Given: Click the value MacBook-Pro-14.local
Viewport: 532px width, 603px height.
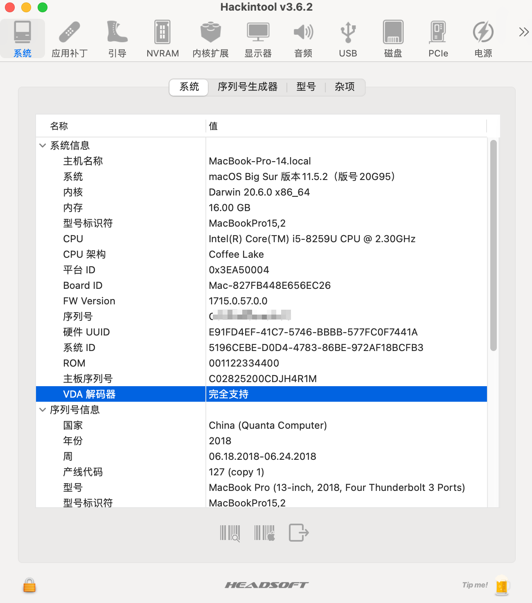Looking at the screenshot, I should tap(260, 161).
